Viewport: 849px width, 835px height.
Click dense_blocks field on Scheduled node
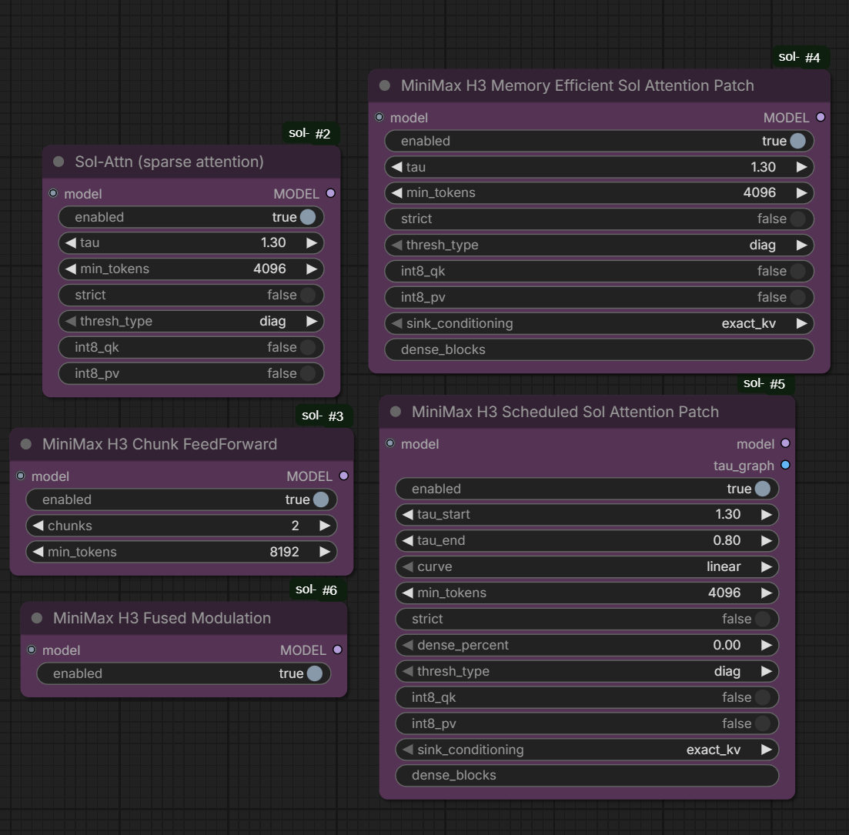pos(587,776)
